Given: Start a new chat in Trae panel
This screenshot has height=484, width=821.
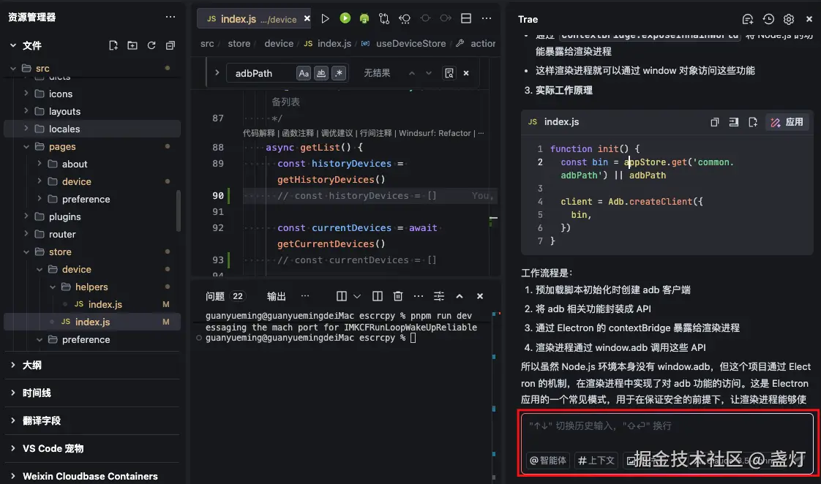Looking at the screenshot, I should coord(748,19).
